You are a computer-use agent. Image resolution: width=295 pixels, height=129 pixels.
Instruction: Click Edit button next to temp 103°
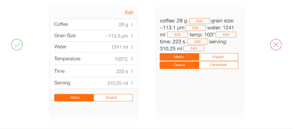point(226,34)
